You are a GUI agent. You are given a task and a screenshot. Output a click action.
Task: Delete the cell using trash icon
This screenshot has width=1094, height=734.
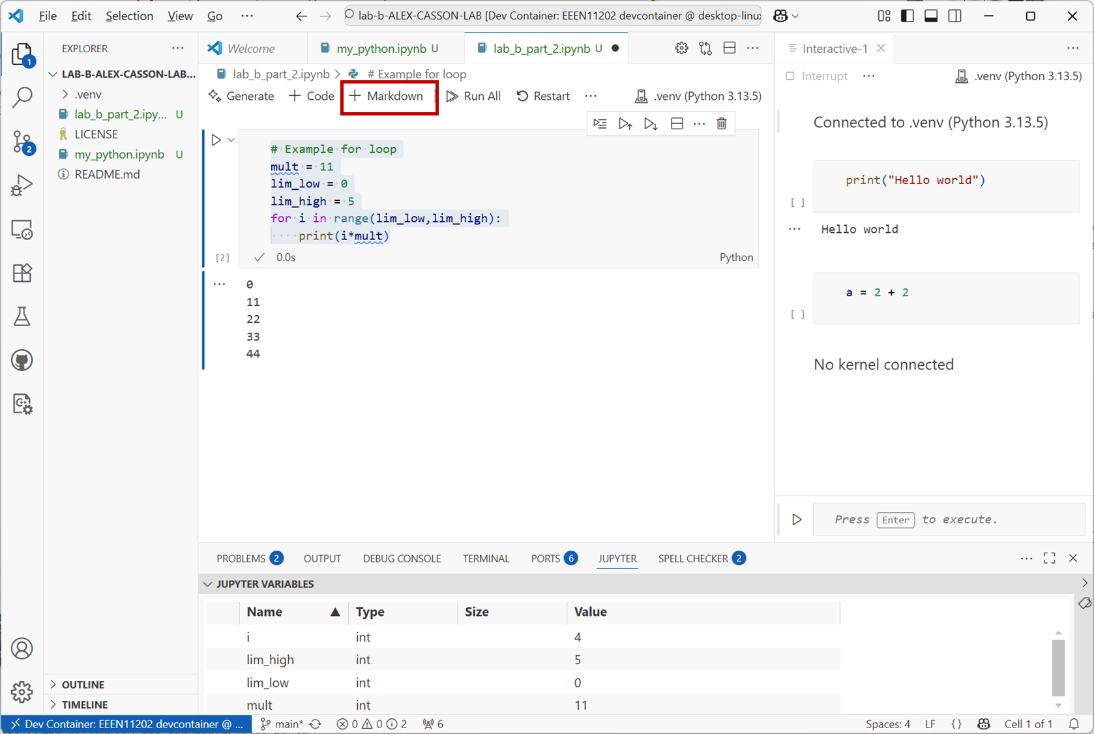tap(722, 123)
